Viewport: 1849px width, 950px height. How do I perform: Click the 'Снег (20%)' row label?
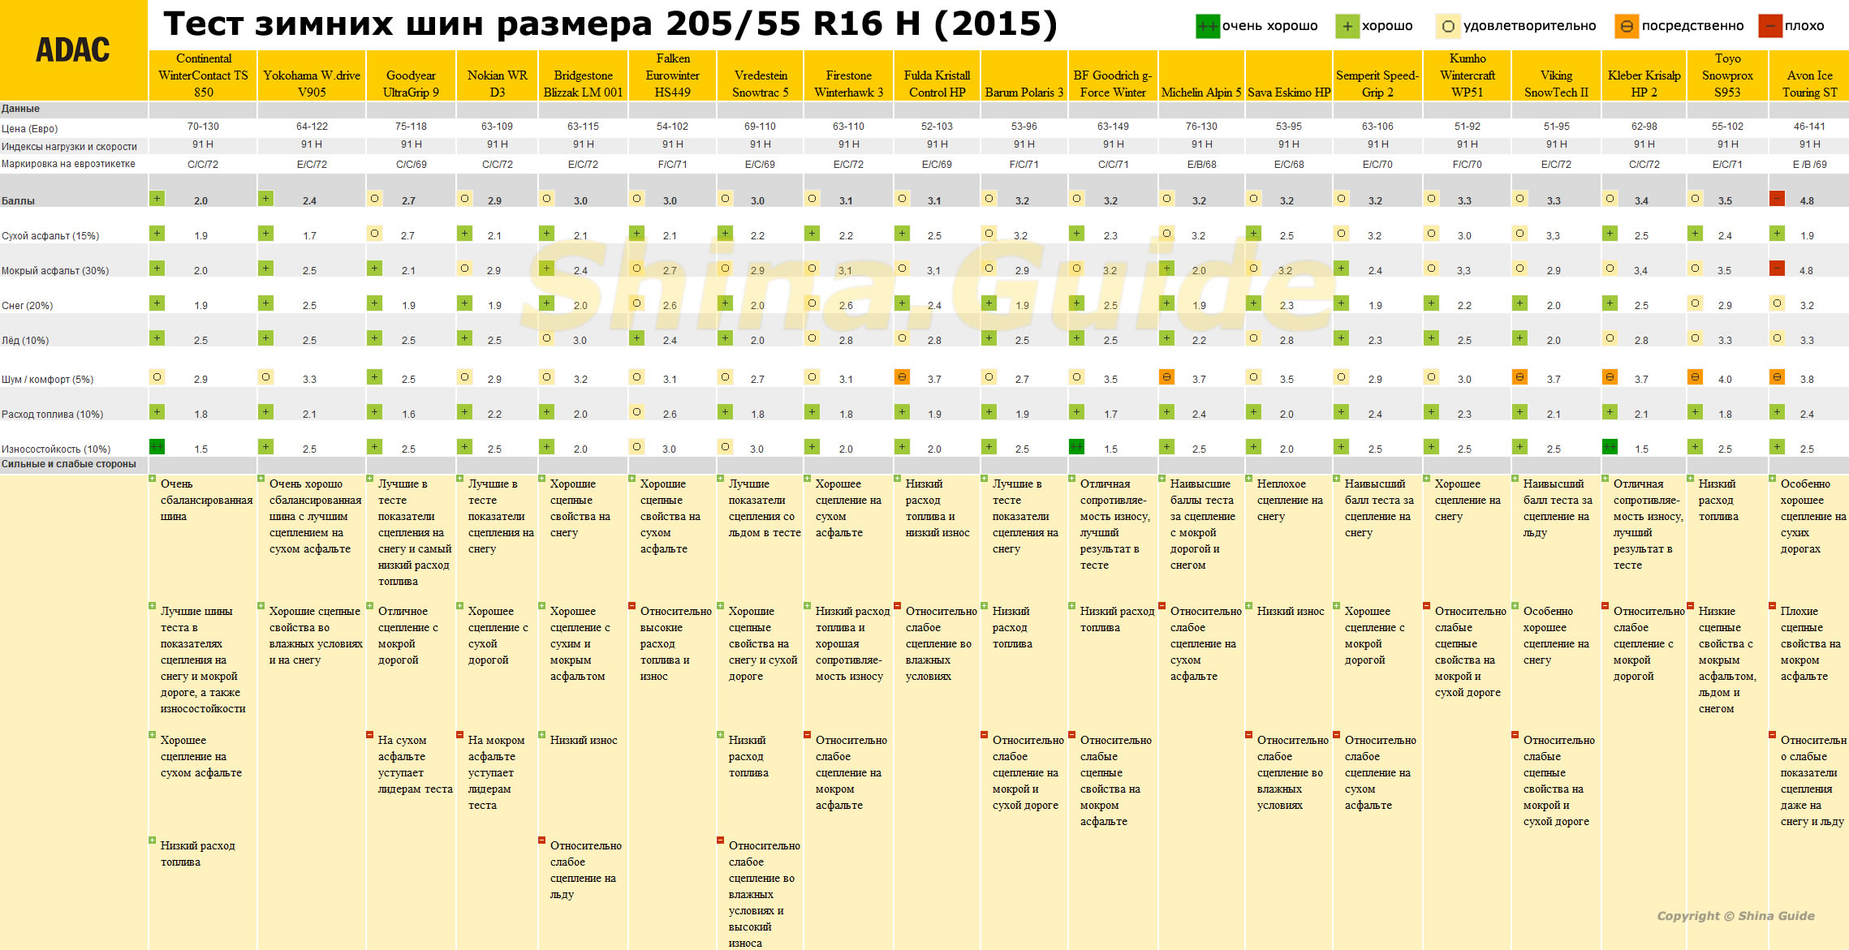tap(27, 306)
